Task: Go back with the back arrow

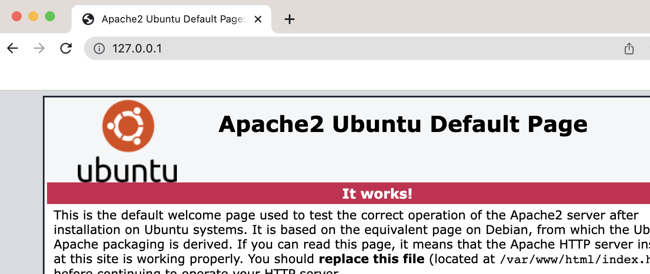Action: click(13, 49)
